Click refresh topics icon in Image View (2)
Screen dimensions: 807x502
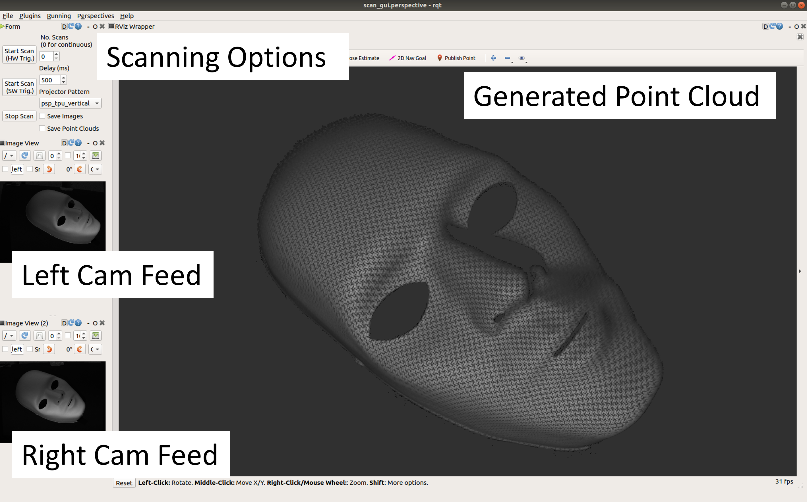[x=25, y=336]
